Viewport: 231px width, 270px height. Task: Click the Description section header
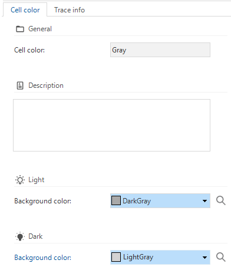pos(46,85)
